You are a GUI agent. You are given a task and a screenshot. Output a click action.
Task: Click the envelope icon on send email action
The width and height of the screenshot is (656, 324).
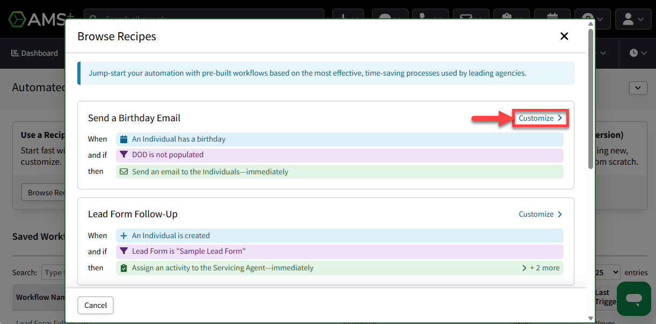pyautogui.click(x=124, y=172)
